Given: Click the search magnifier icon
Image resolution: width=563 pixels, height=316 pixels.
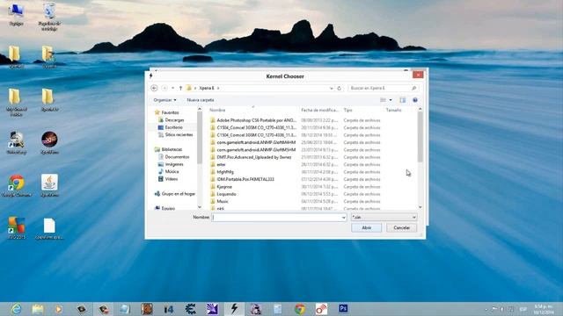Looking at the screenshot, I should pyautogui.click(x=413, y=88).
